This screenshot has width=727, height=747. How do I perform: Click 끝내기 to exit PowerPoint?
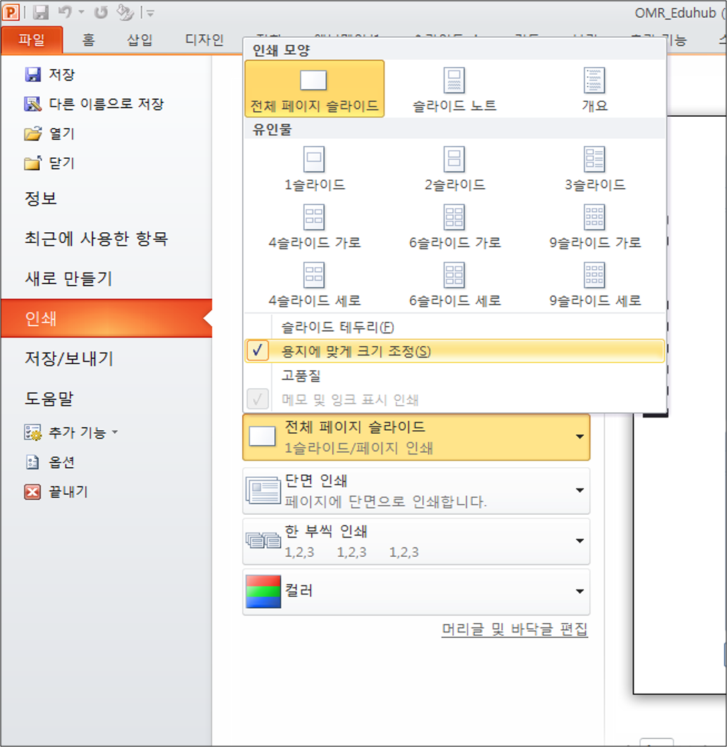point(56,491)
